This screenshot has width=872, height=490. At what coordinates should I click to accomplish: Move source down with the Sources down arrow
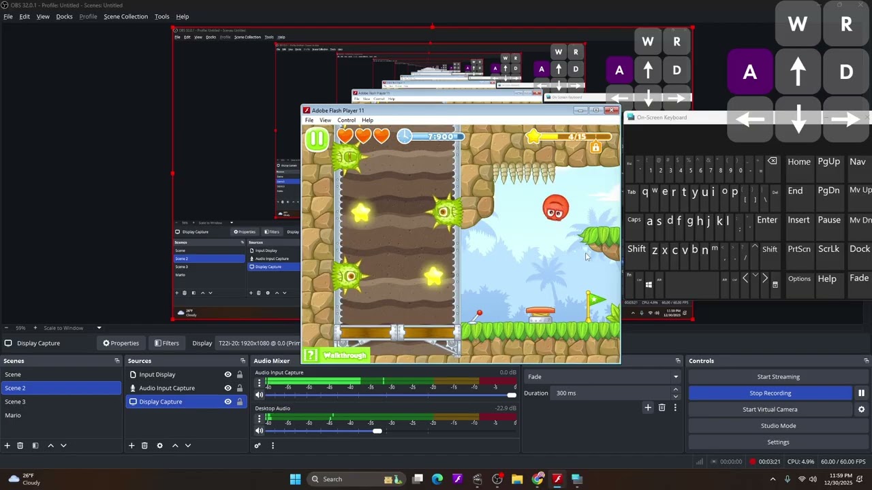pos(188,446)
